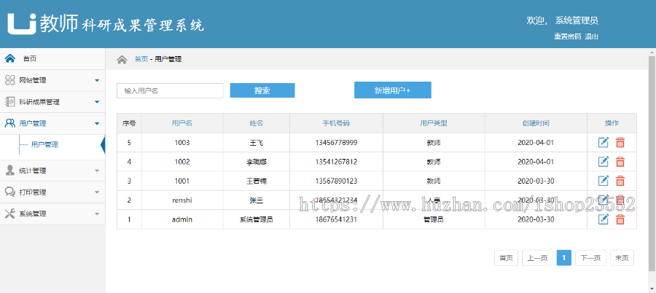Click the breadcrumb home icon

pyautogui.click(x=122, y=59)
